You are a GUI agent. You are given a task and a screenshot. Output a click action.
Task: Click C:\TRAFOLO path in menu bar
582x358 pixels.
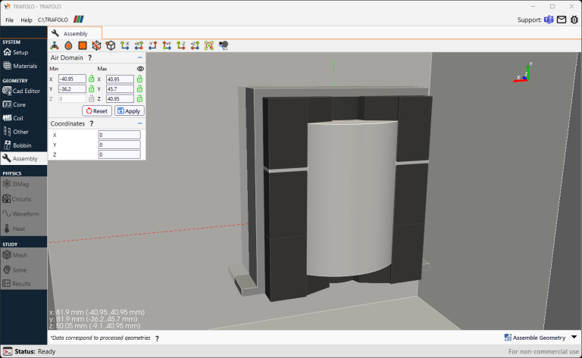(x=53, y=20)
